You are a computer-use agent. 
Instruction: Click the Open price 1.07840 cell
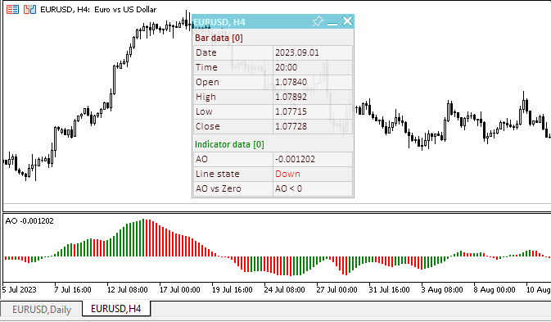[313, 82]
